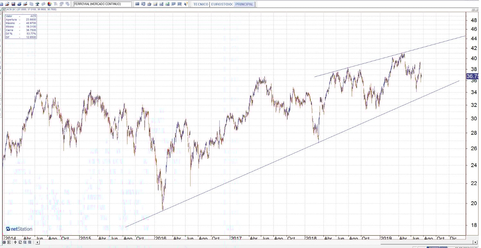Print the chart with printer icon
481x248 pixels.
point(19,4)
